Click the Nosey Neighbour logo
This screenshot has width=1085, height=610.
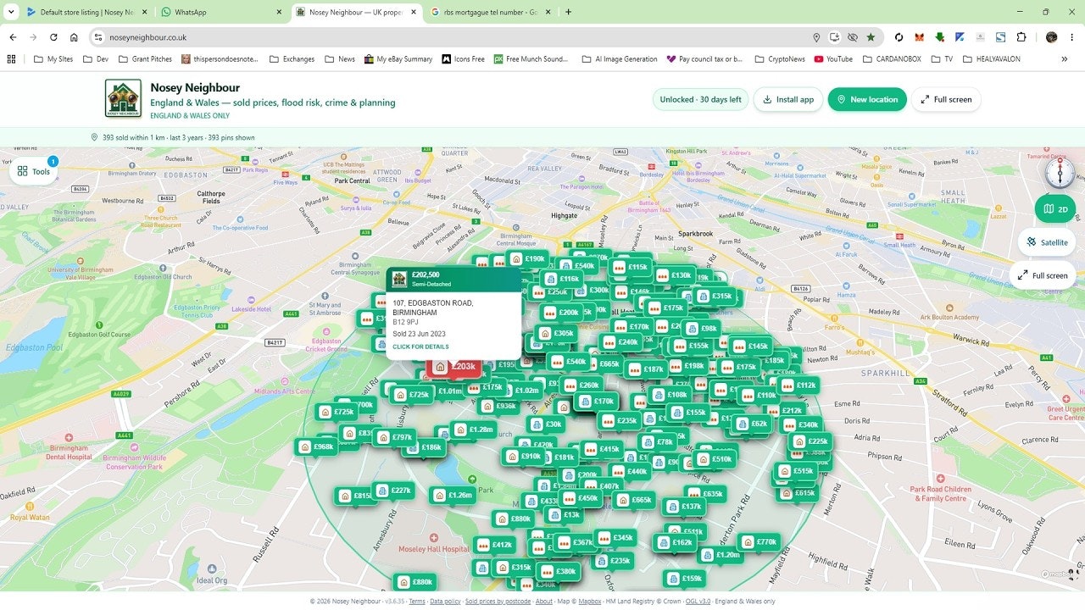tap(123, 98)
